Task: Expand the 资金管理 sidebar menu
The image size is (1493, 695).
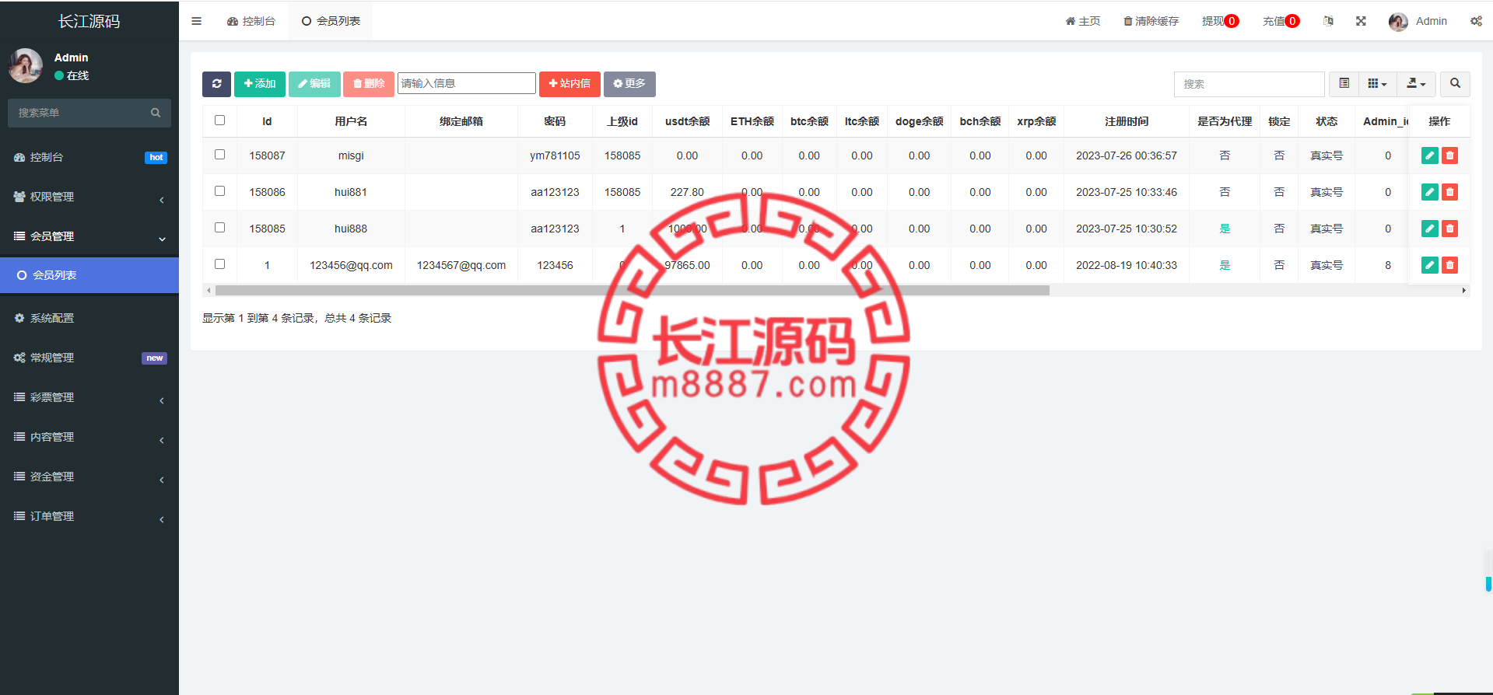Action: click(89, 477)
